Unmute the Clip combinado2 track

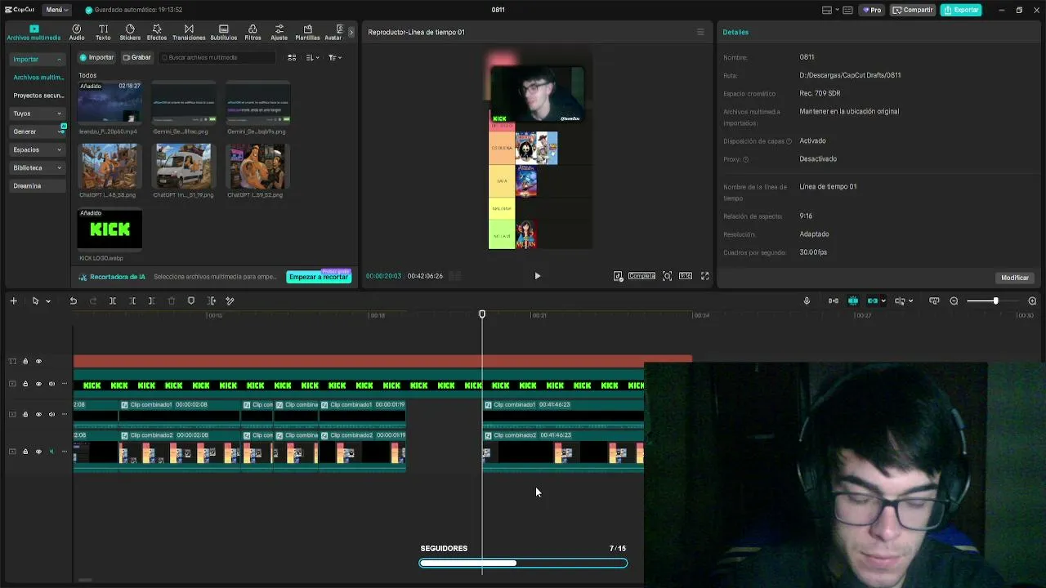point(51,452)
